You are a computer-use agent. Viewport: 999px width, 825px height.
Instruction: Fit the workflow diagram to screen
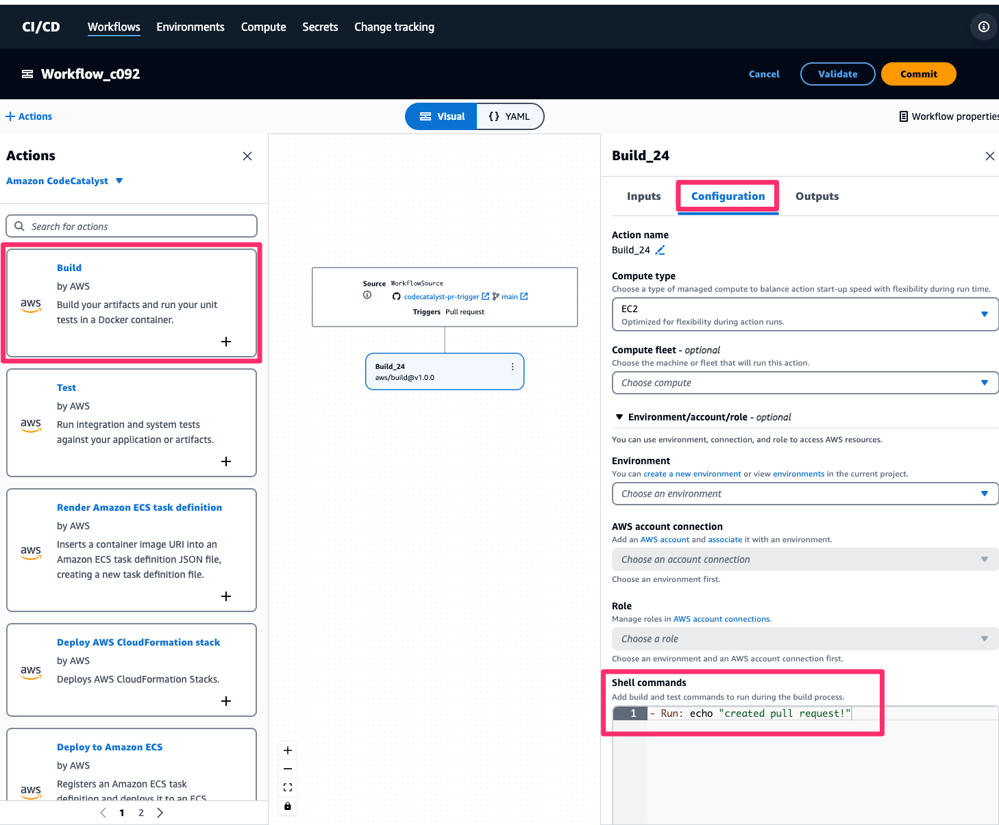click(x=288, y=787)
